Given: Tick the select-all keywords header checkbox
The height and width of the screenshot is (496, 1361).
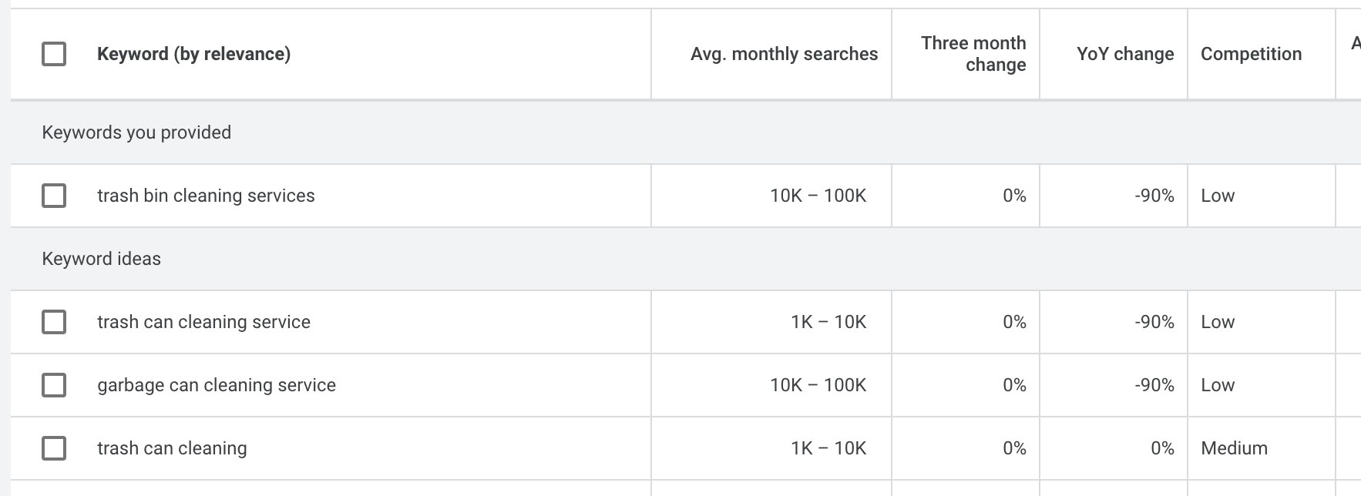Looking at the screenshot, I should click(54, 54).
